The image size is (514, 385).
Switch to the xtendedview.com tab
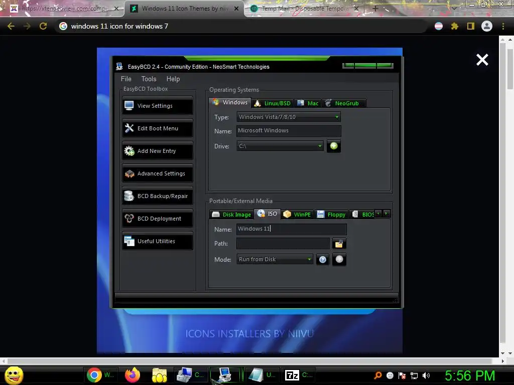pyautogui.click(x=64, y=9)
